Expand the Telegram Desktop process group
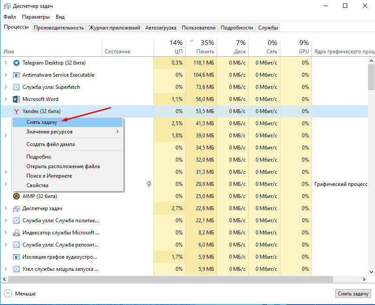The height and width of the screenshot is (305, 375). tap(6, 63)
